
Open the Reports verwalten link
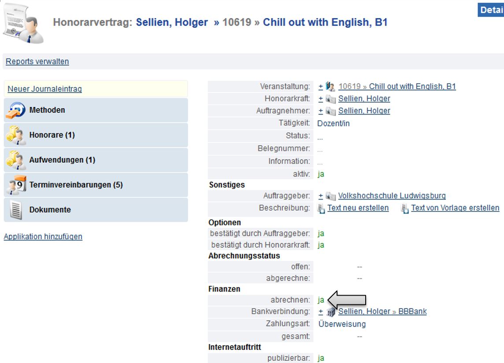(37, 62)
